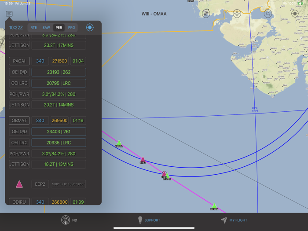Select the green triangle beside map EEP2 marker
The image size is (308, 231).
[x=167, y=176]
